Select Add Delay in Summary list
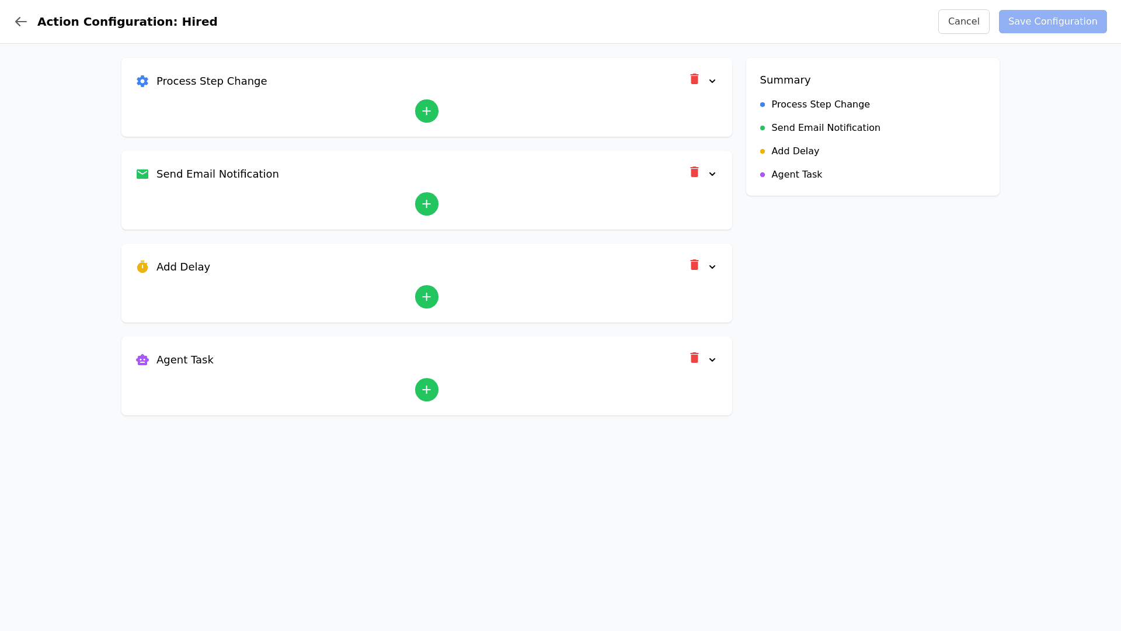1121x631 pixels. coord(795,151)
